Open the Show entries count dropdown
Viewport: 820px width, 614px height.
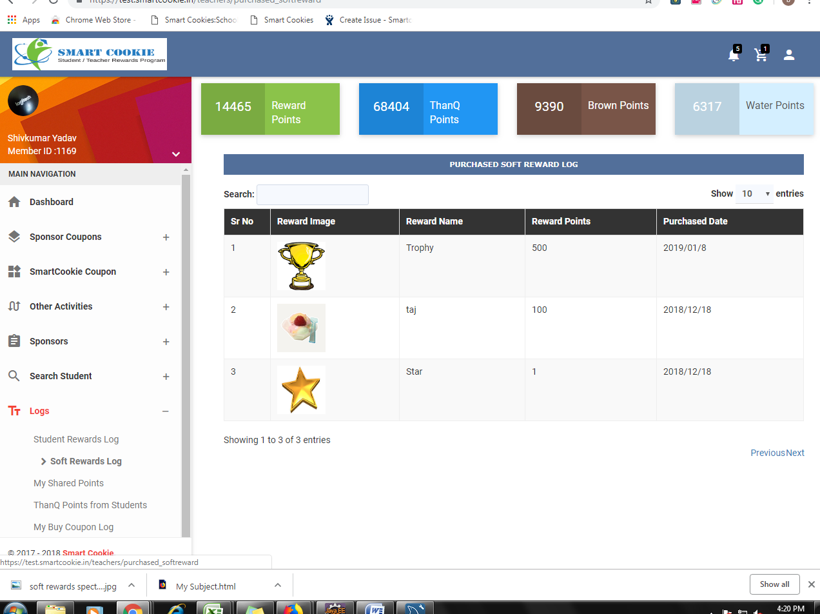tap(754, 193)
